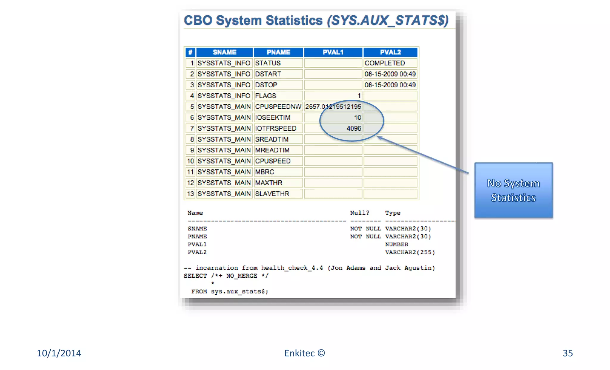This screenshot has height=370, width=610.
Task: Click the PNAME column header
Action: (x=278, y=52)
